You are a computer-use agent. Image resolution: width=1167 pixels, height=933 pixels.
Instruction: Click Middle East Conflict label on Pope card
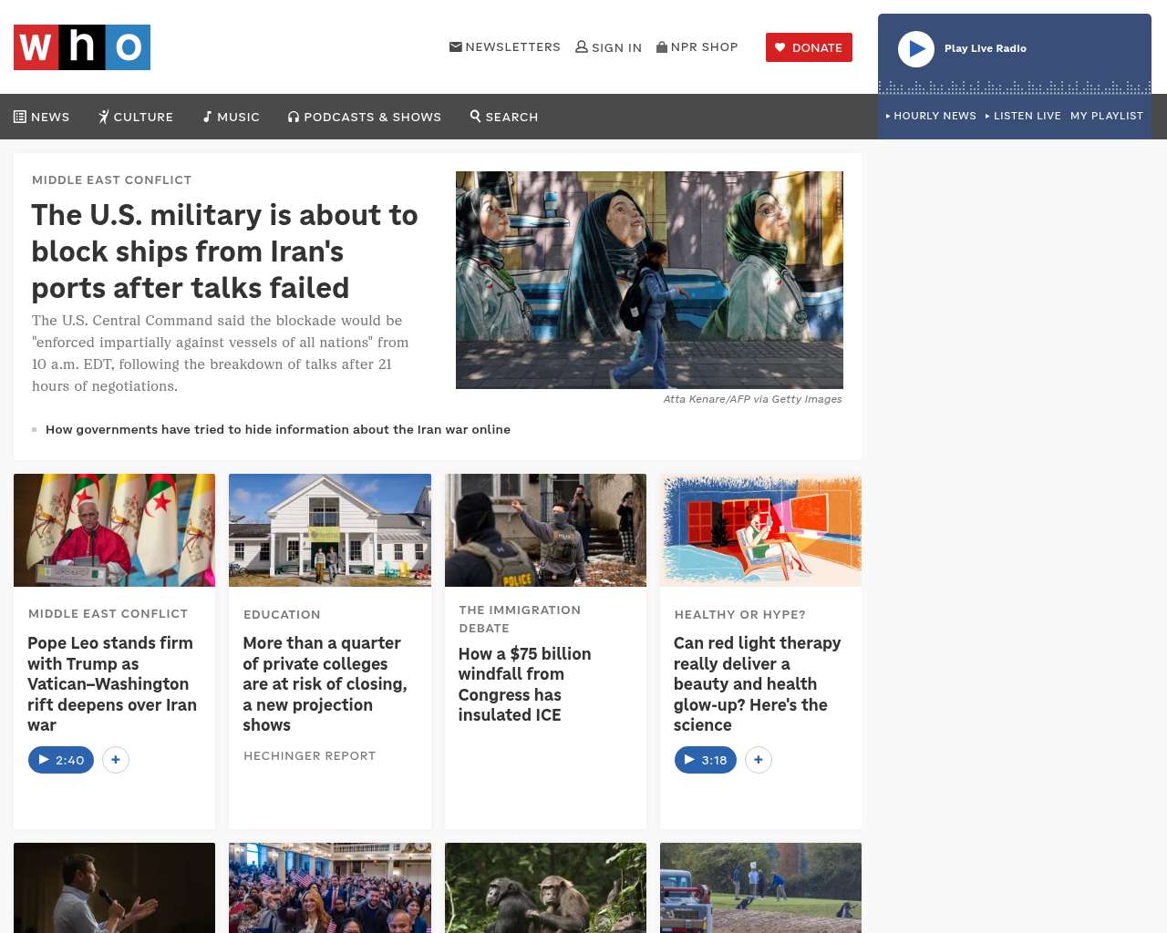(x=108, y=613)
